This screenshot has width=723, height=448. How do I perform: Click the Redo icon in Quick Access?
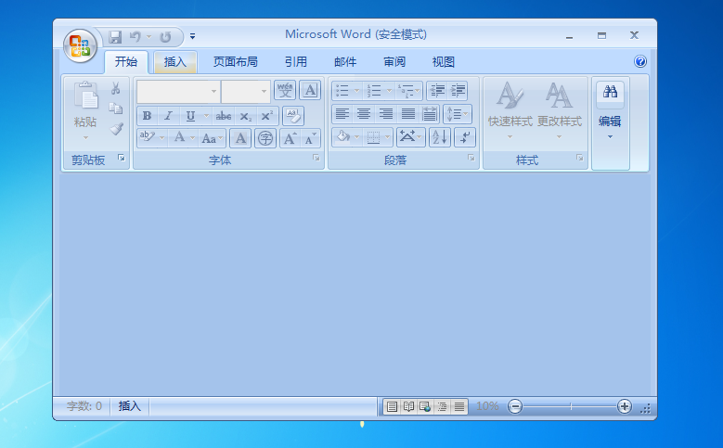click(x=165, y=36)
